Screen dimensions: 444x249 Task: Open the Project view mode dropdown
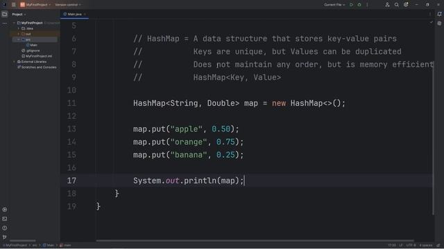pyautogui.click(x=19, y=14)
